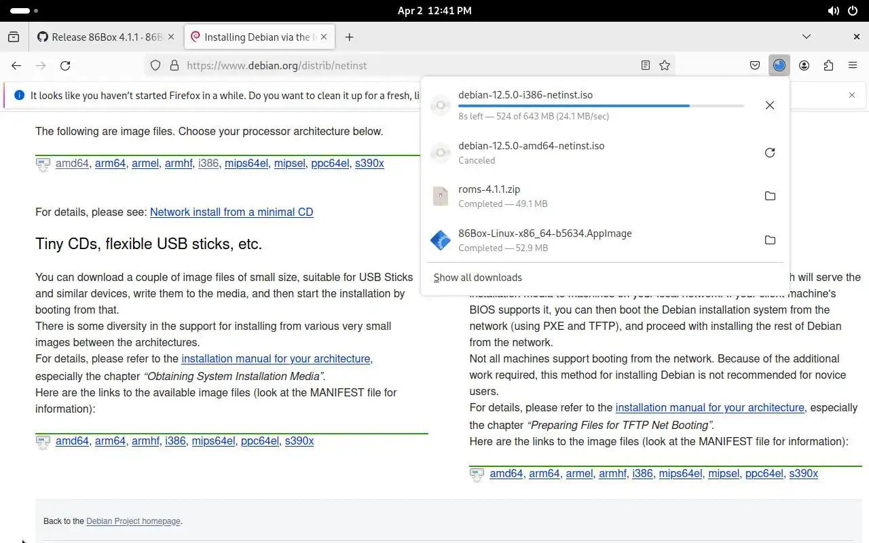Screen dimensions: 869x543
Task: Click ppc64el link in Tiny CDs list
Action: tap(260, 441)
